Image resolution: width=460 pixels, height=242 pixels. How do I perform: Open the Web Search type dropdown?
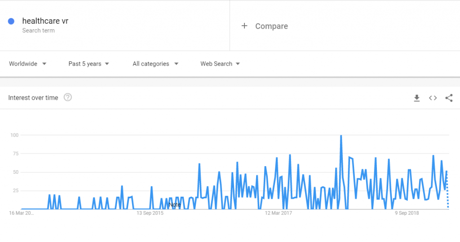(220, 64)
